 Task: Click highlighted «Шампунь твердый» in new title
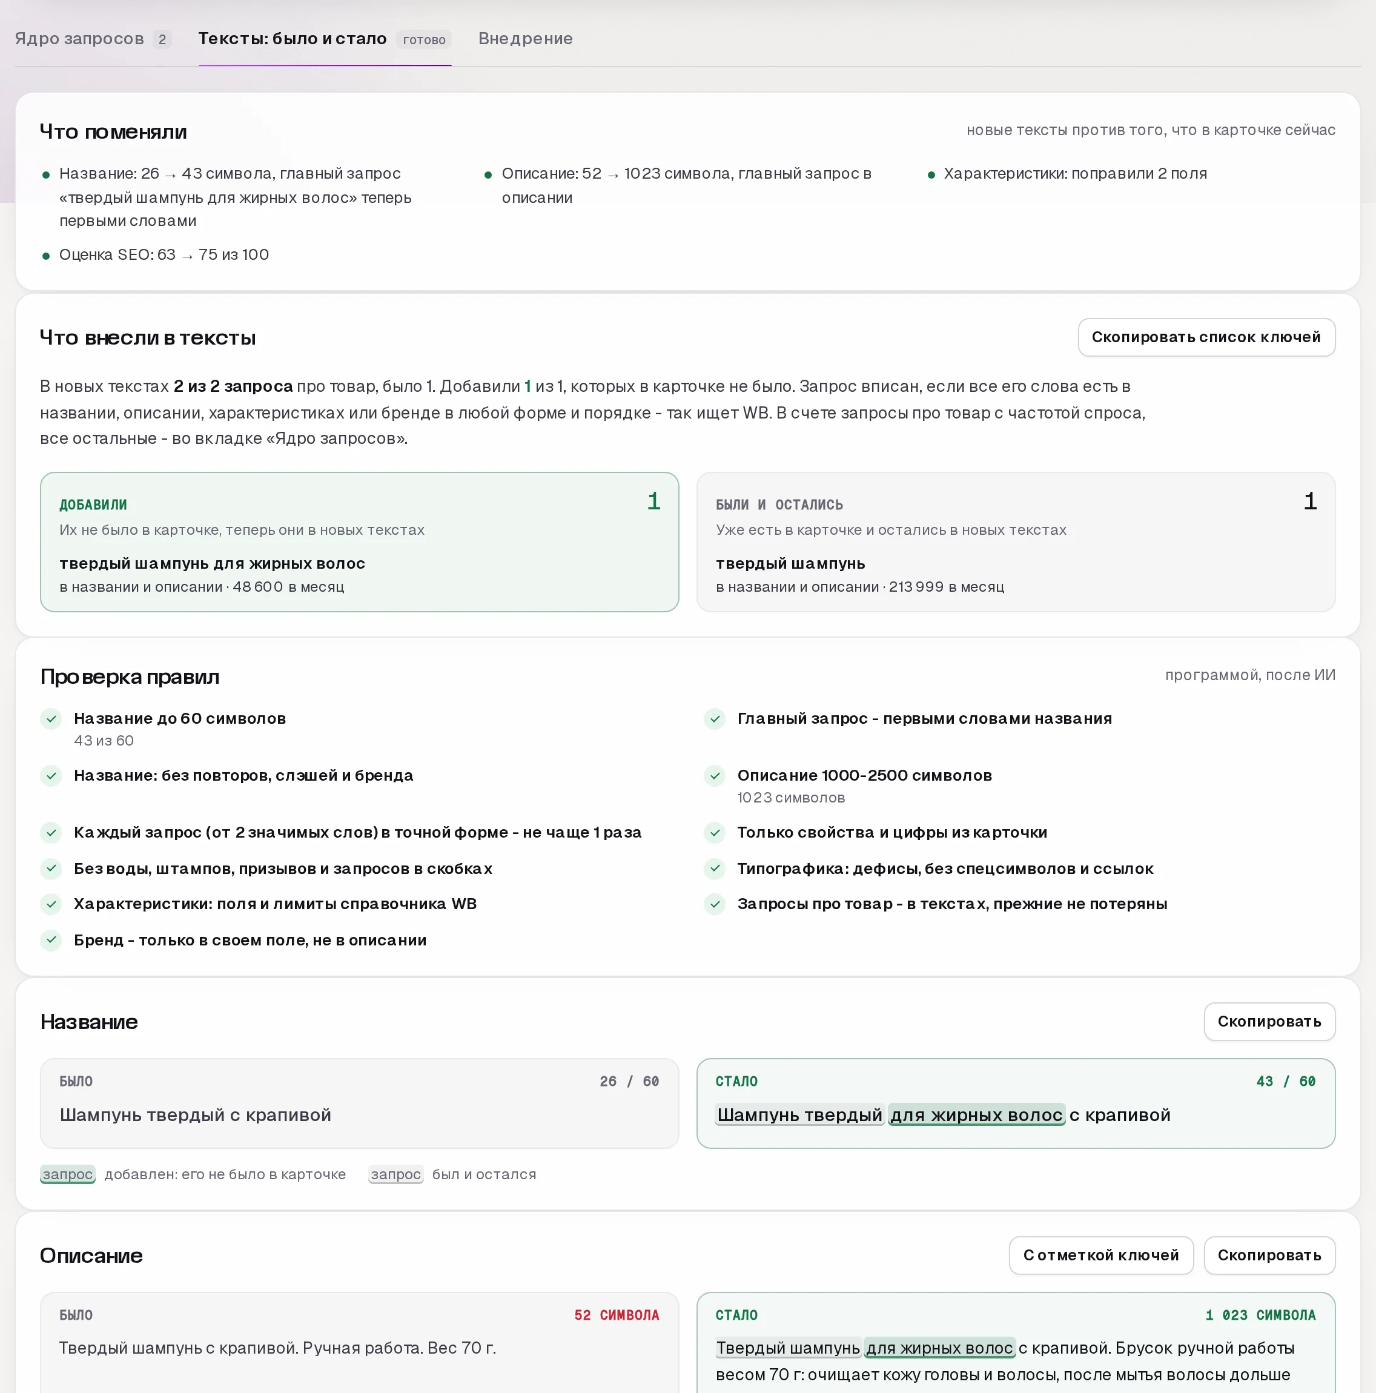(800, 1114)
